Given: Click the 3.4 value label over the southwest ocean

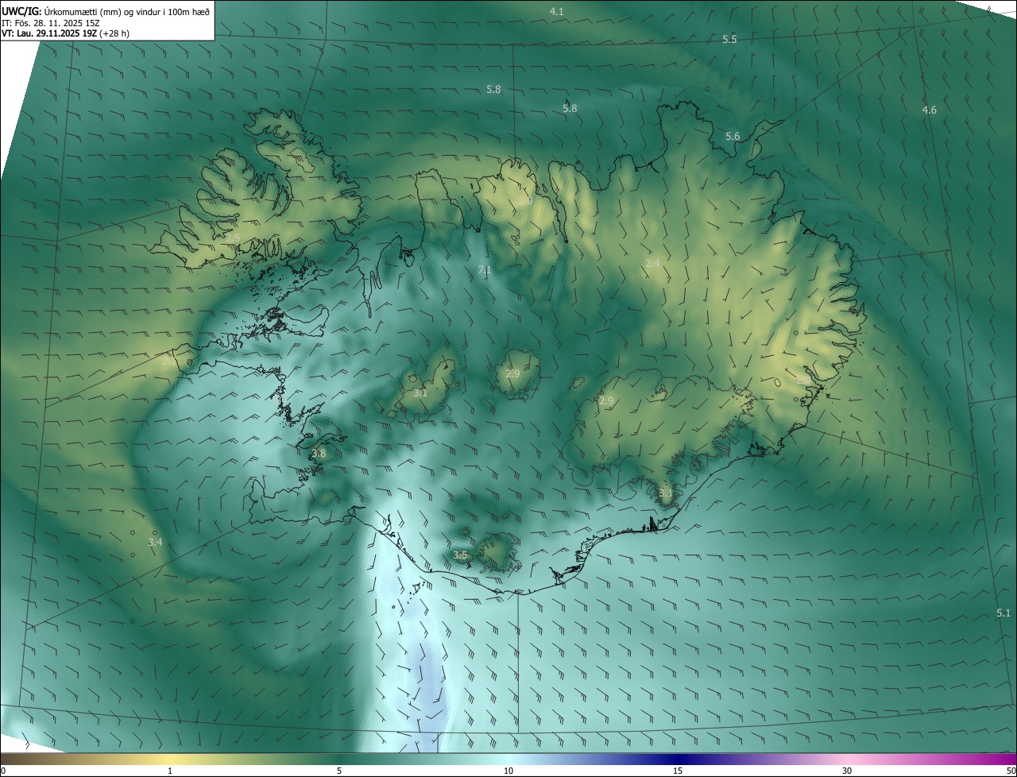Looking at the screenshot, I should pyautogui.click(x=155, y=542).
